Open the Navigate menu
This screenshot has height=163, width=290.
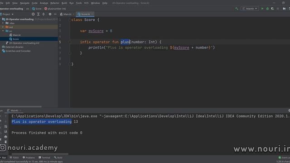click(x=24, y=3)
